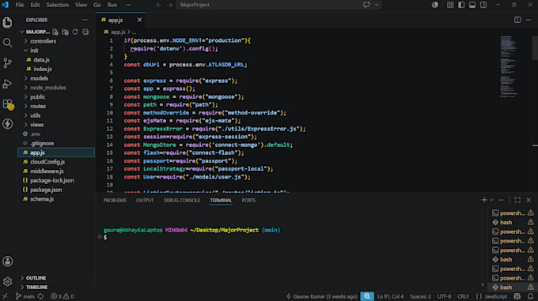Open the Search view in activity bar

pyautogui.click(x=7, y=43)
